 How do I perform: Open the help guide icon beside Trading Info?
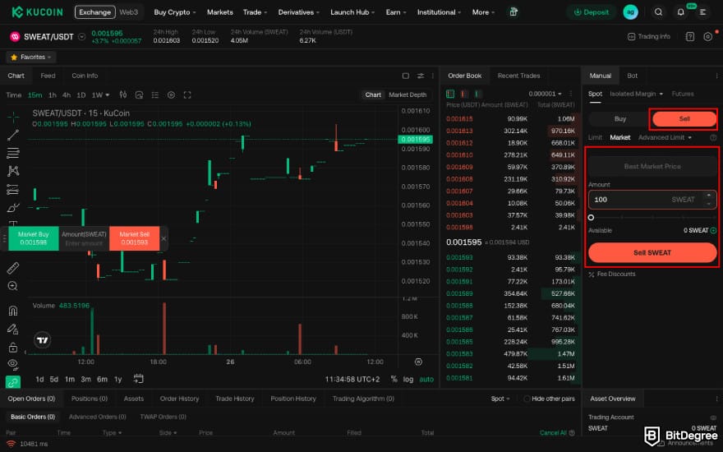pos(690,36)
